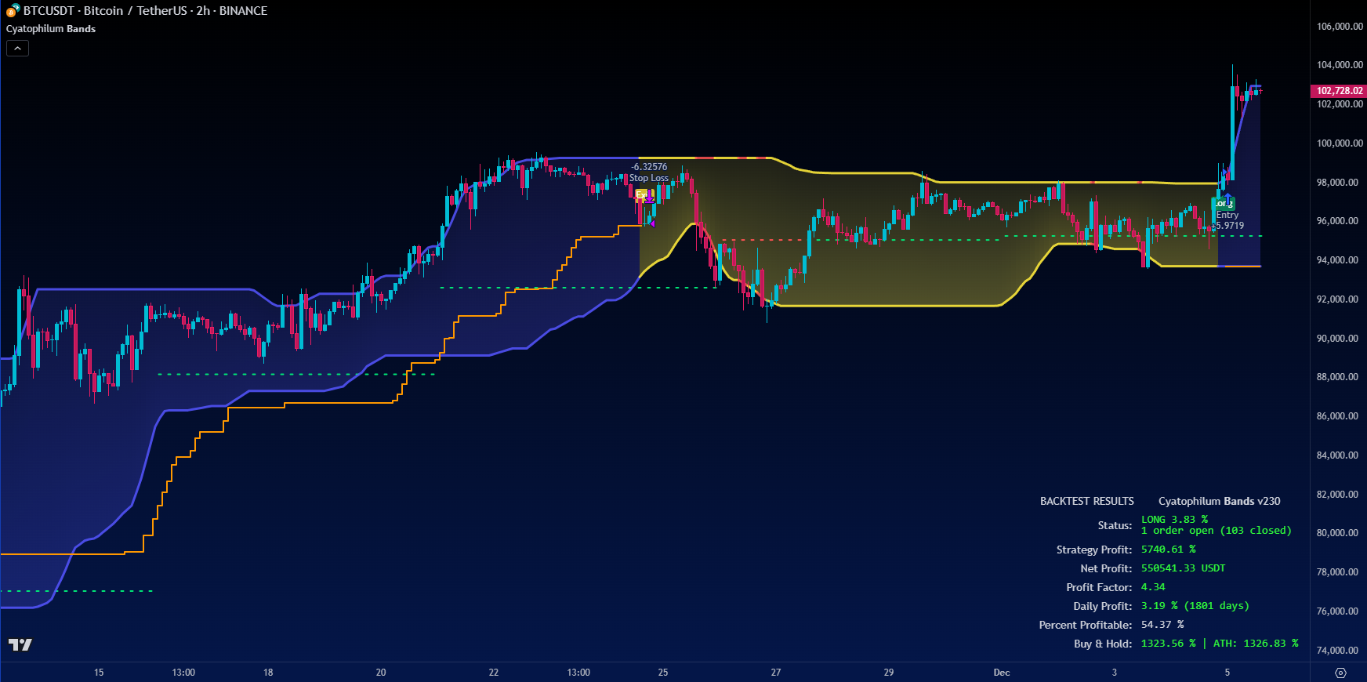Open the BTCUSDT Bitcoin / TetherUS symbol title
The width and height of the screenshot is (1367, 682).
point(145,10)
